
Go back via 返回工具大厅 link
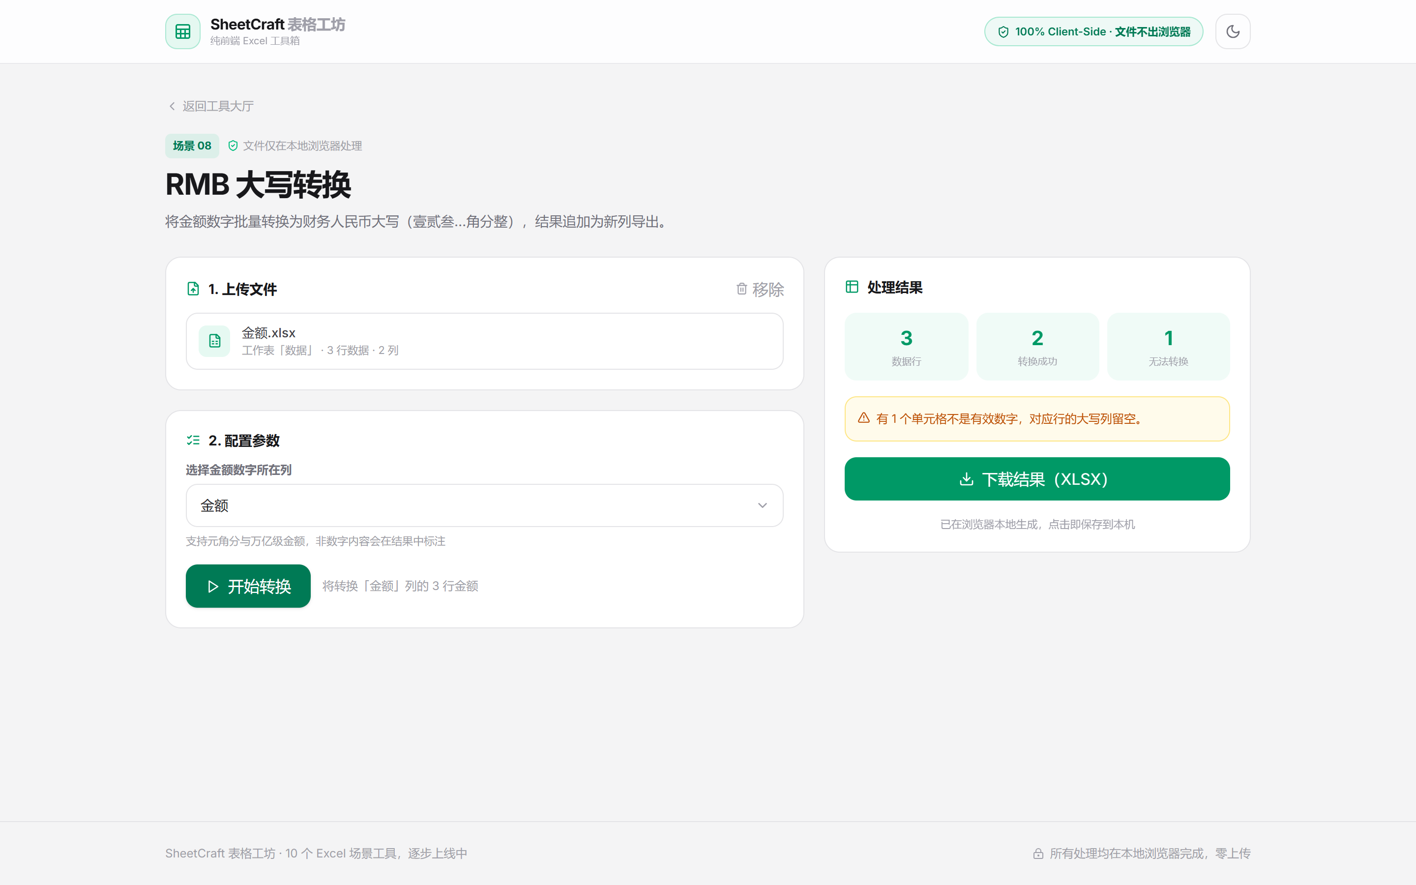click(210, 106)
